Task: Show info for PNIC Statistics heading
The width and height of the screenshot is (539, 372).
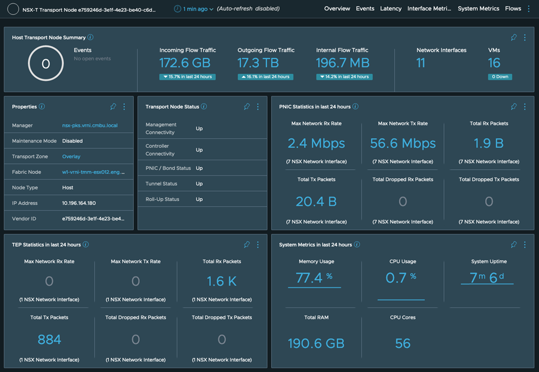Action: pos(355,107)
